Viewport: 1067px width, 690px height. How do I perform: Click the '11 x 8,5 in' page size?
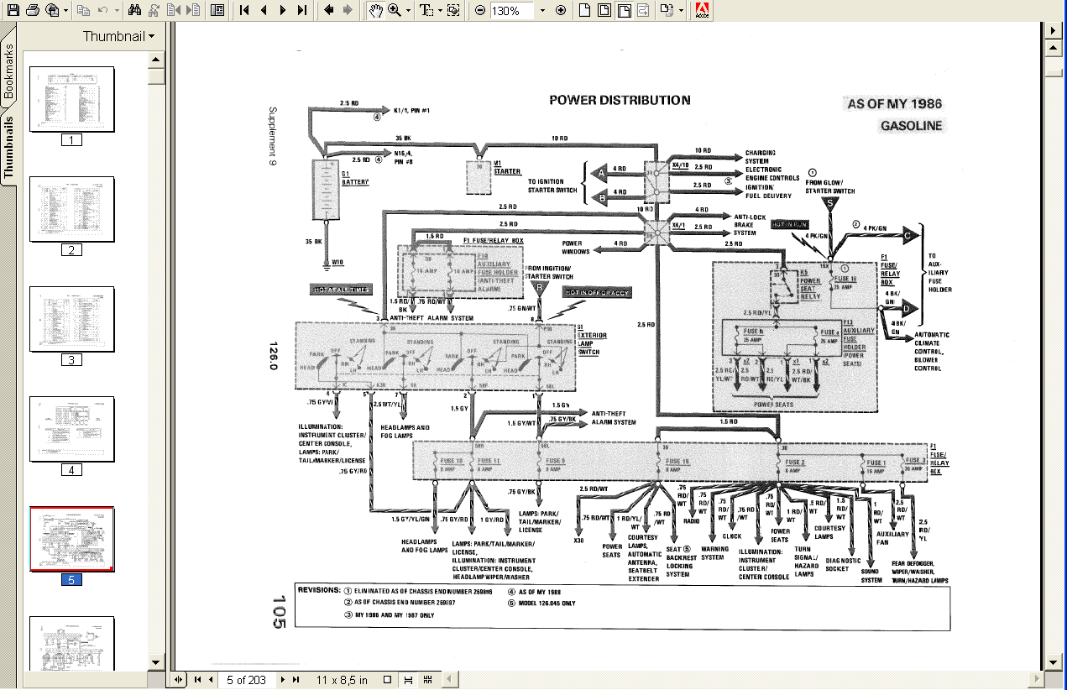point(342,679)
